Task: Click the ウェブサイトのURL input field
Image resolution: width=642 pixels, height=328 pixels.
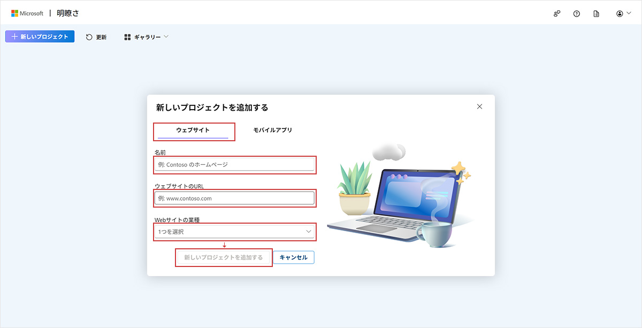Action: pos(234,198)
